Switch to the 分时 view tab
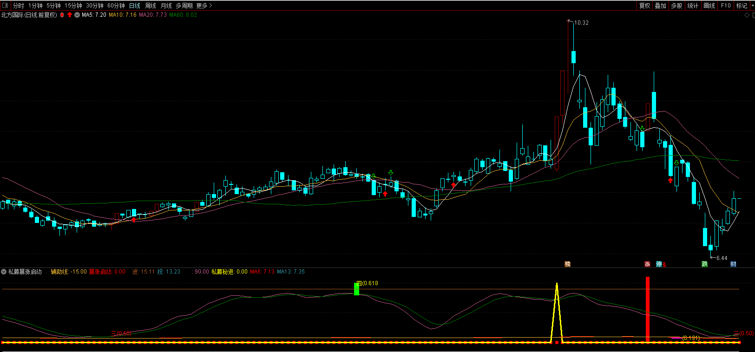 (19, 6)
